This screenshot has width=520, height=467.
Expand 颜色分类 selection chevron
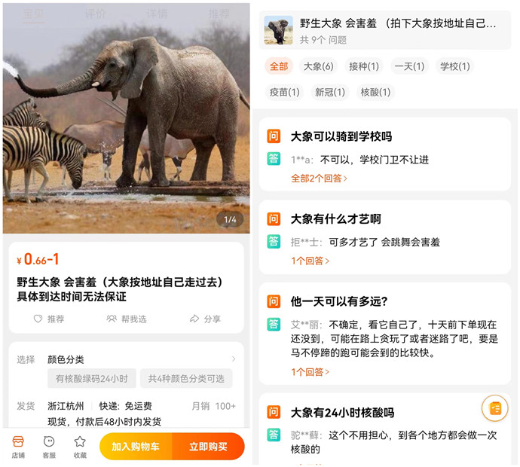tap(234, 359)
